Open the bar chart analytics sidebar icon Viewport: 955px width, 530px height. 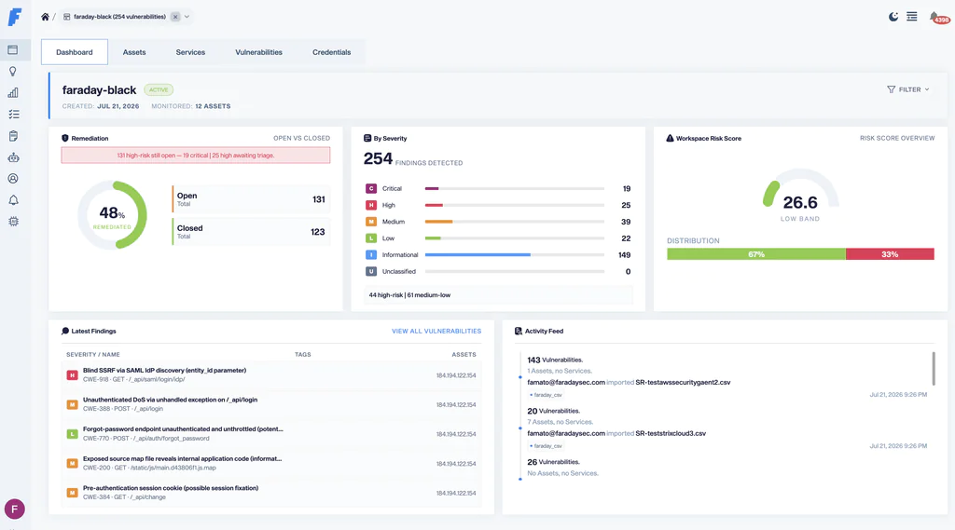[13, 92]
